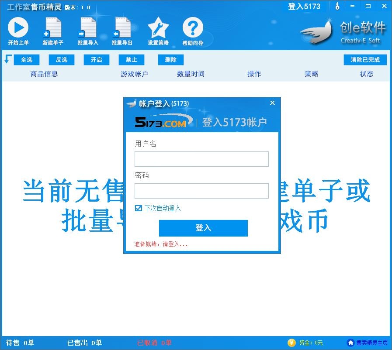The image size is (392, 350).
Task: Click the arrow icon left of 全选
Action: [x=8, y=59]
